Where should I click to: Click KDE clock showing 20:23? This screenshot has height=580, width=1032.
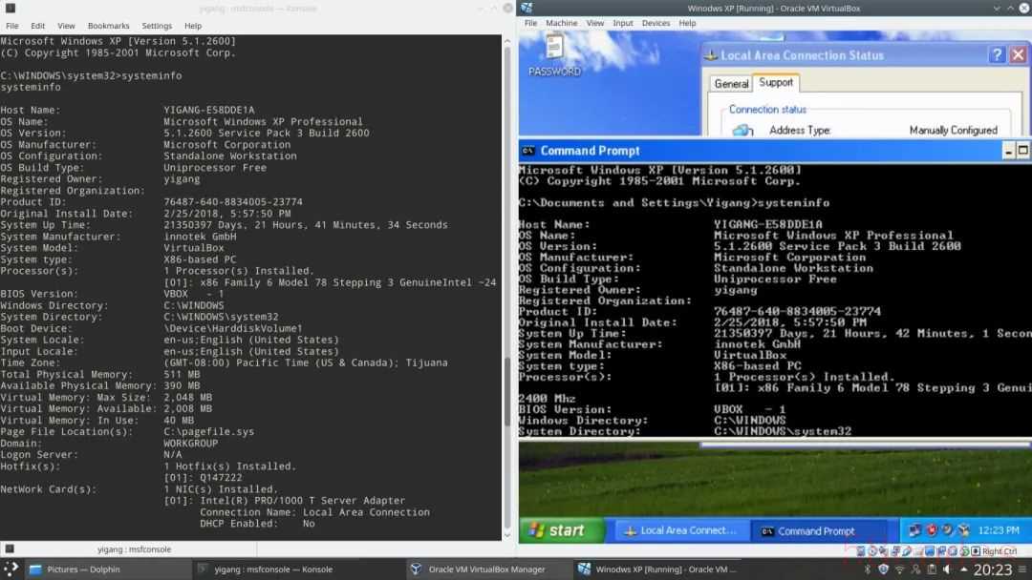(993, 570)
